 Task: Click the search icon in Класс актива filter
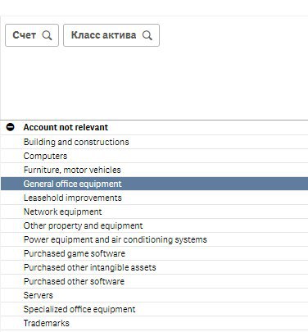(147, 35)
